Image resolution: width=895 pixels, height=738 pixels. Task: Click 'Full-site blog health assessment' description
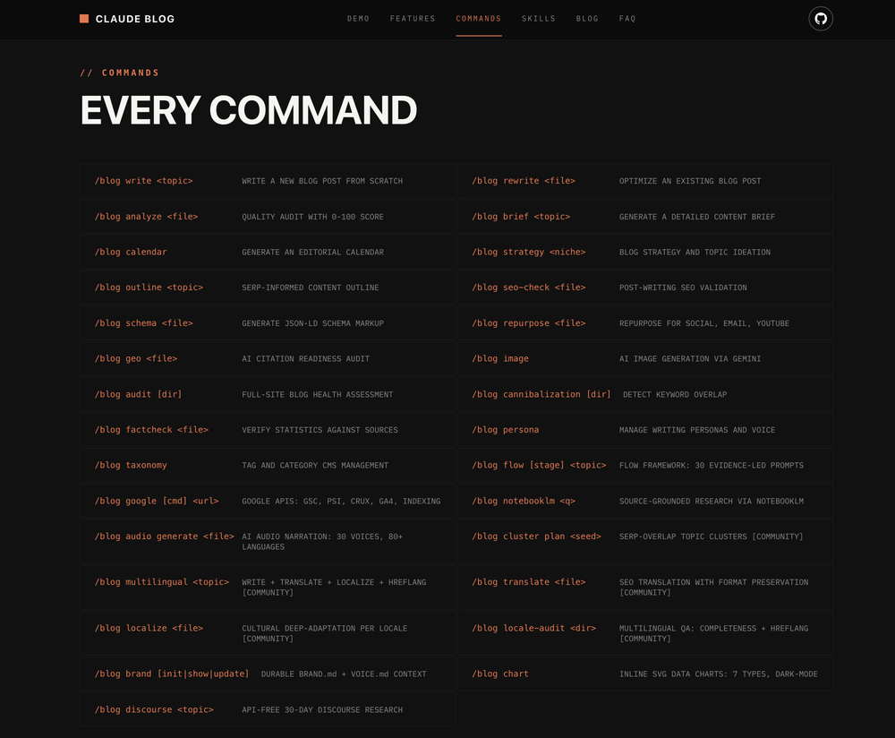[x=318, y=394]
